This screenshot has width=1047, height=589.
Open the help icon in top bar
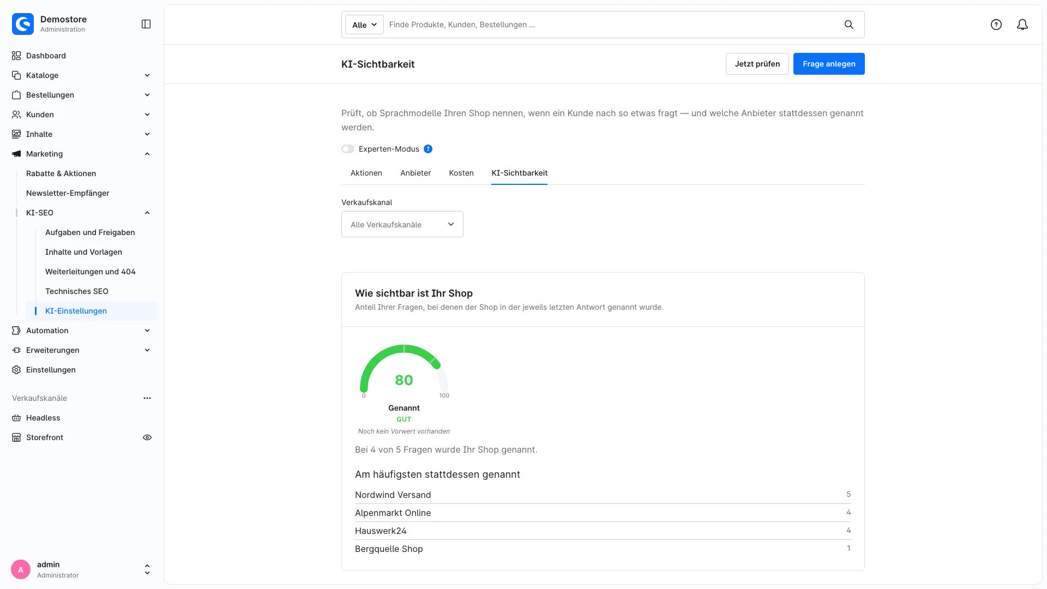(996, 25)
